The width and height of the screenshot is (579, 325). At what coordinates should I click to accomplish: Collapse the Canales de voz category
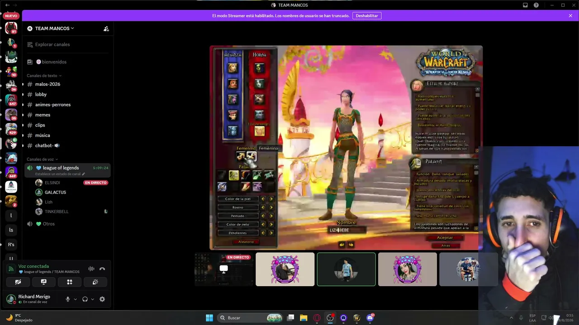42,159
